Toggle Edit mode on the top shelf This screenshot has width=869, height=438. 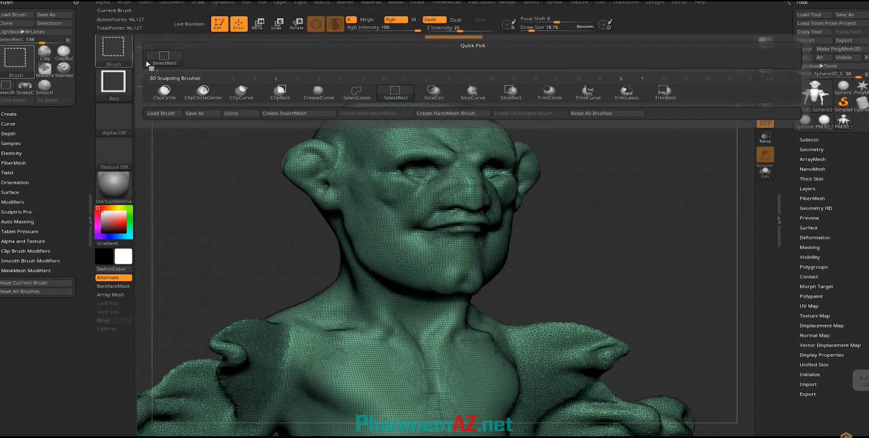click(x=219, y=24)
